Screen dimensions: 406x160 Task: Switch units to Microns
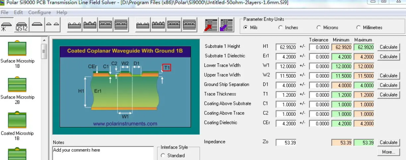(319, 28)
